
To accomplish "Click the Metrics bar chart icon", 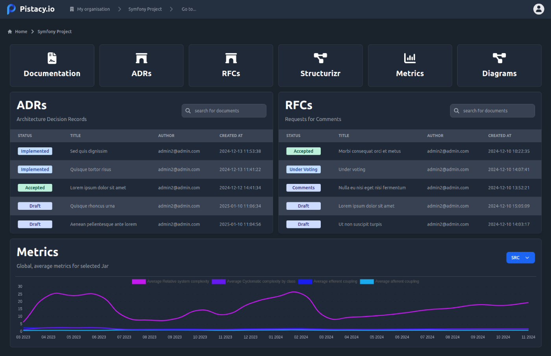I will click(x=410, y=57).
